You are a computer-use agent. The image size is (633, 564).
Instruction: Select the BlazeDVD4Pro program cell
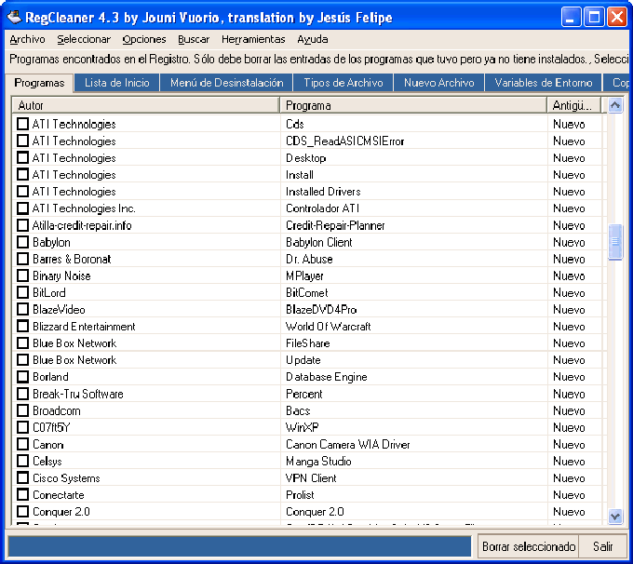click(321, 310)
